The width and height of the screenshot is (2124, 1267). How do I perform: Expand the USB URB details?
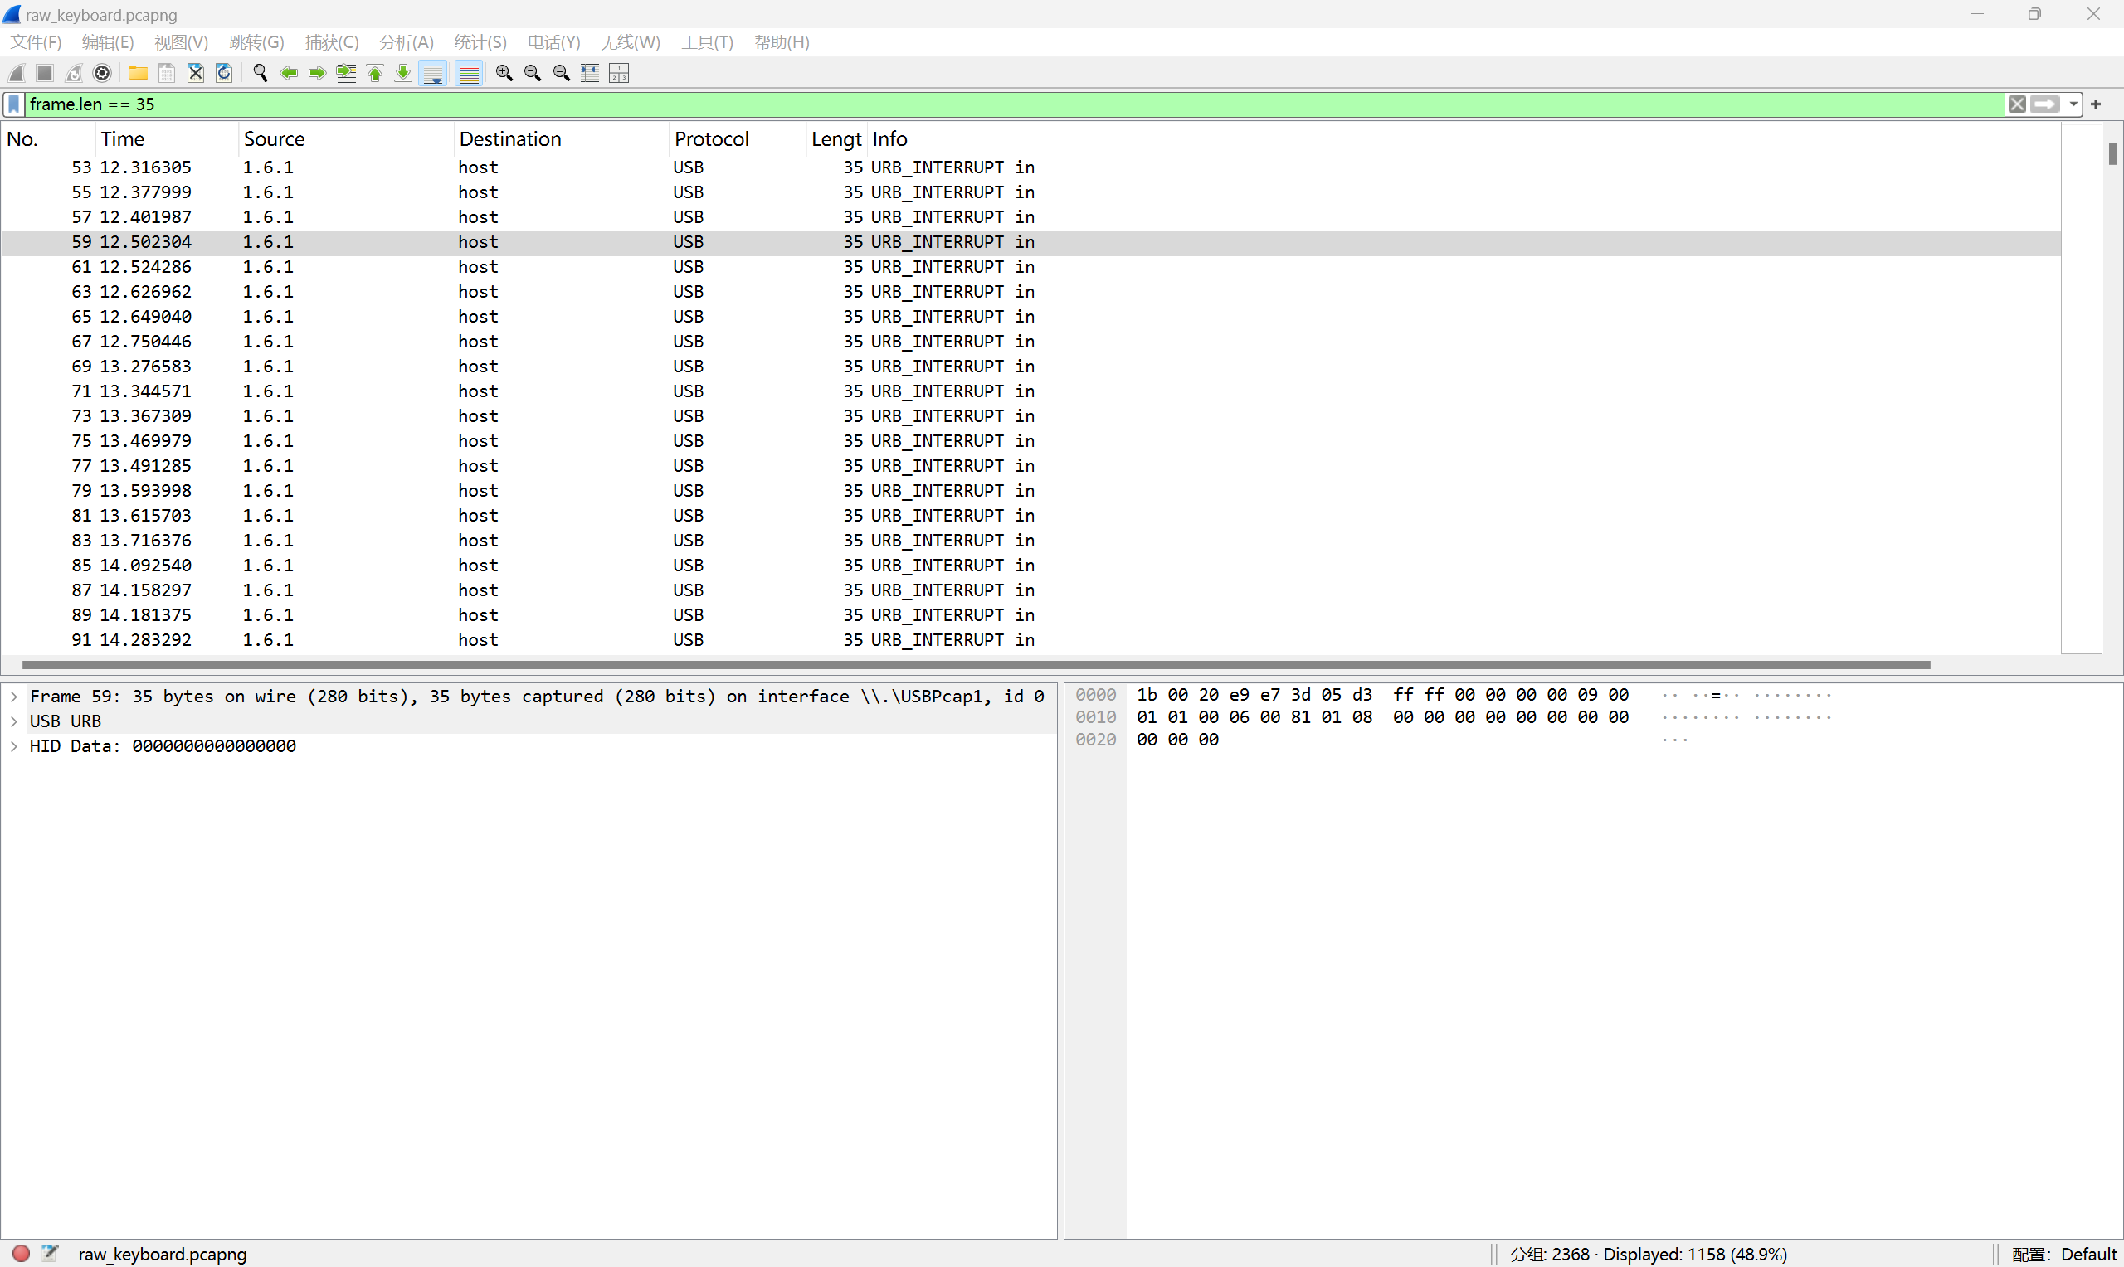13,721
